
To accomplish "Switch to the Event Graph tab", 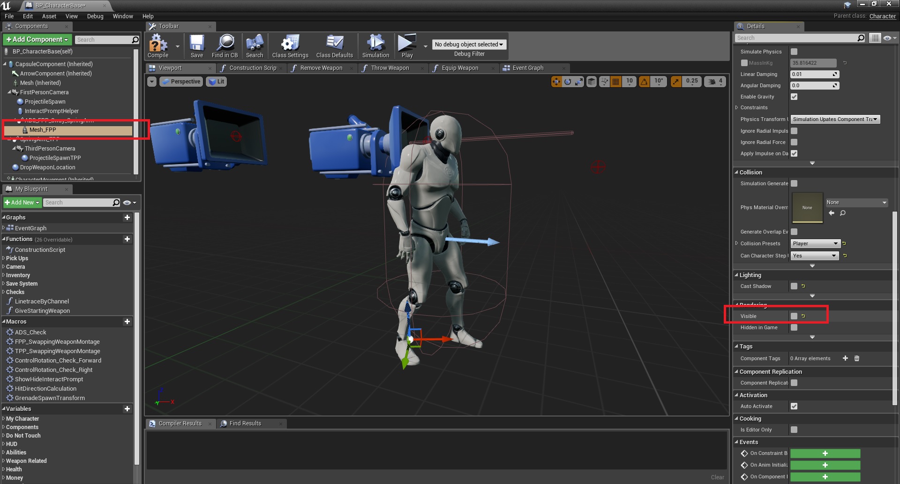I will 528,68.
